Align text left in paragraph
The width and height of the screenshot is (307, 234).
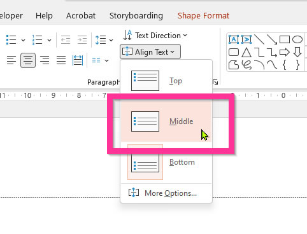tap(11, 60)
